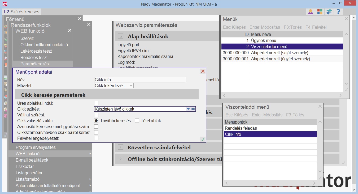358x194 pixels.
Task: Click Esc: Kilépés in Viszonteladói menü window
Action: point(237,115)
